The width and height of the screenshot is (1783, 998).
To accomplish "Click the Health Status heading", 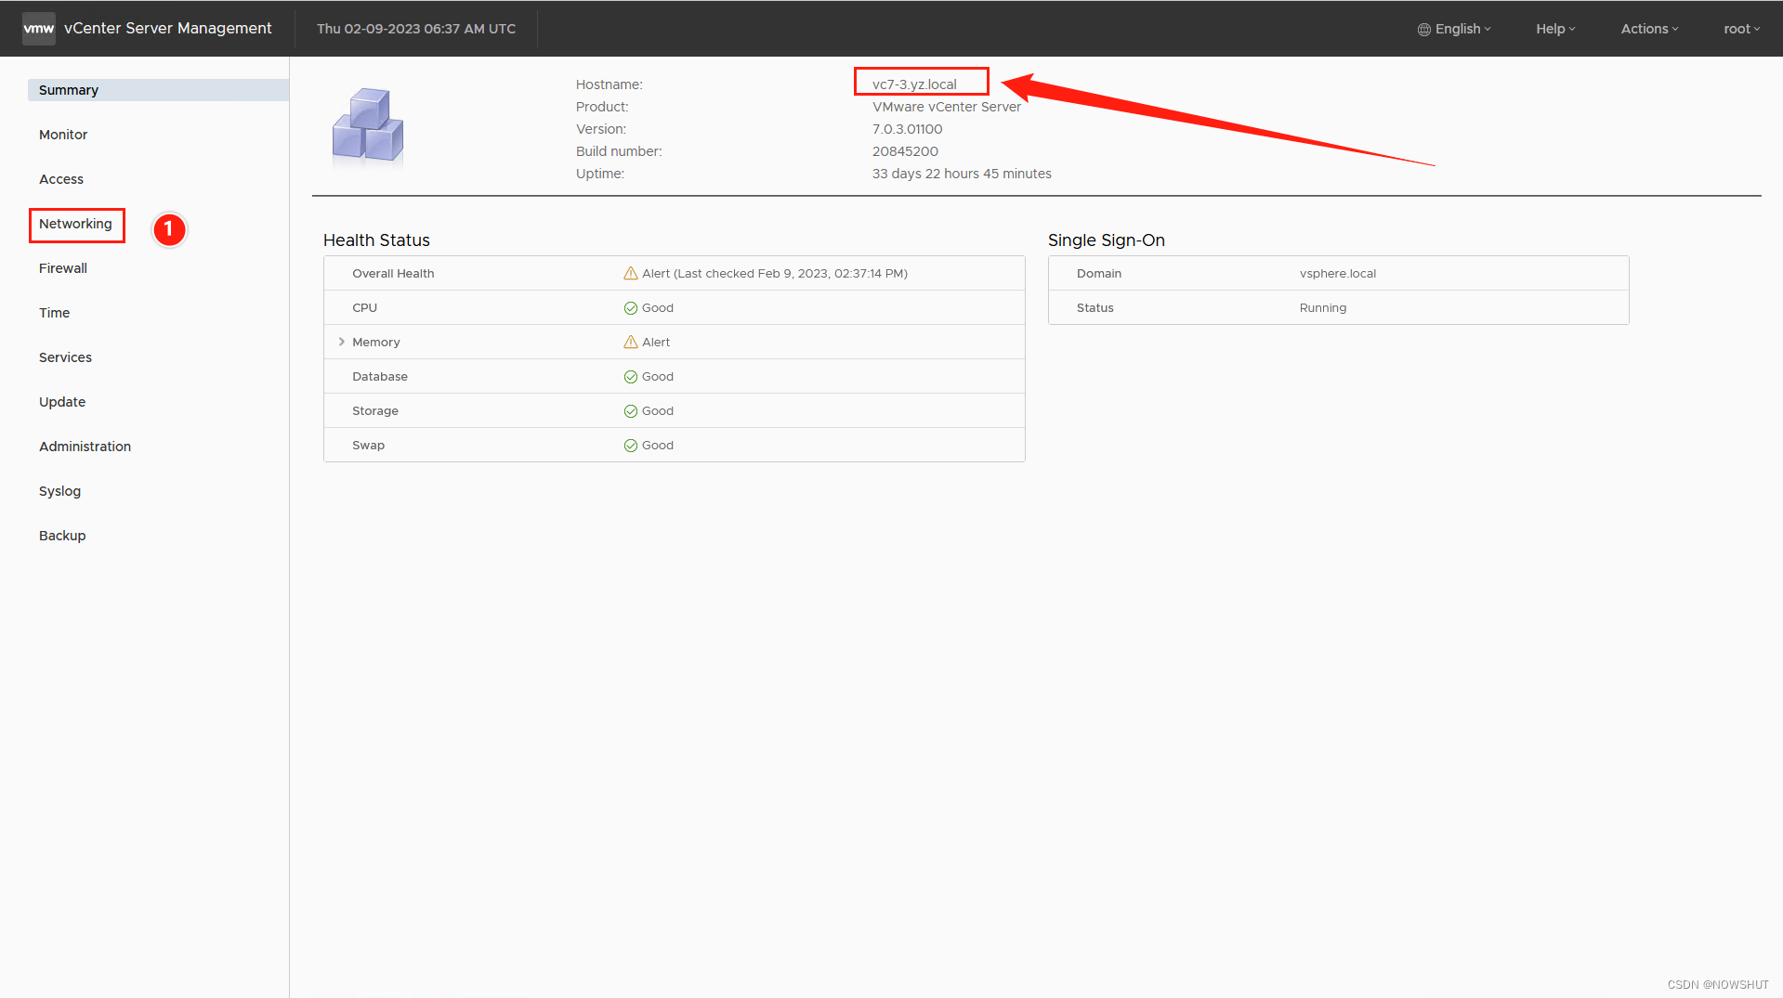I will point(376,240).
